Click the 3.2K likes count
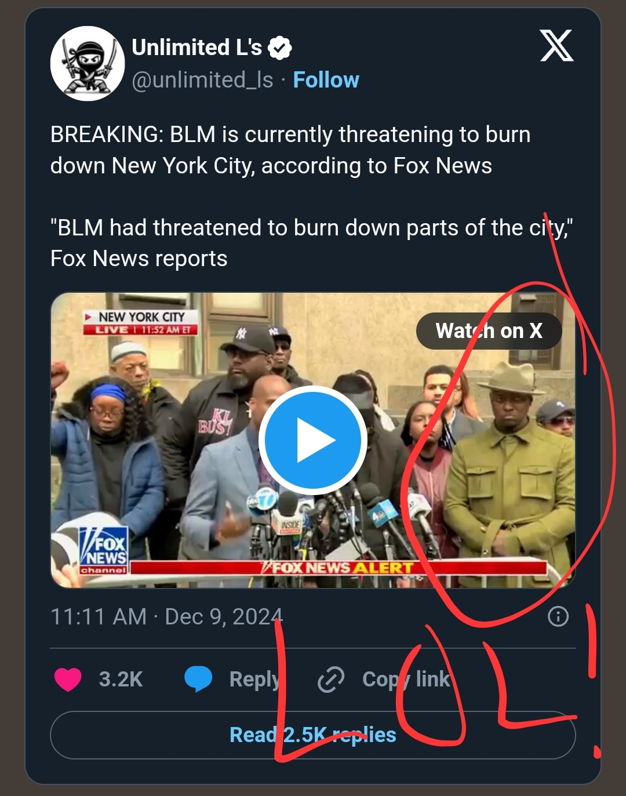This screenshot has width=626, height=796. tap(121, 679)
